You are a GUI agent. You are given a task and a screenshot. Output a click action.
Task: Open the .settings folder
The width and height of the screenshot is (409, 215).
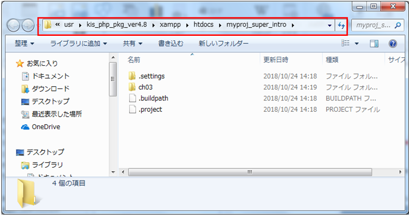coord(151,76)
